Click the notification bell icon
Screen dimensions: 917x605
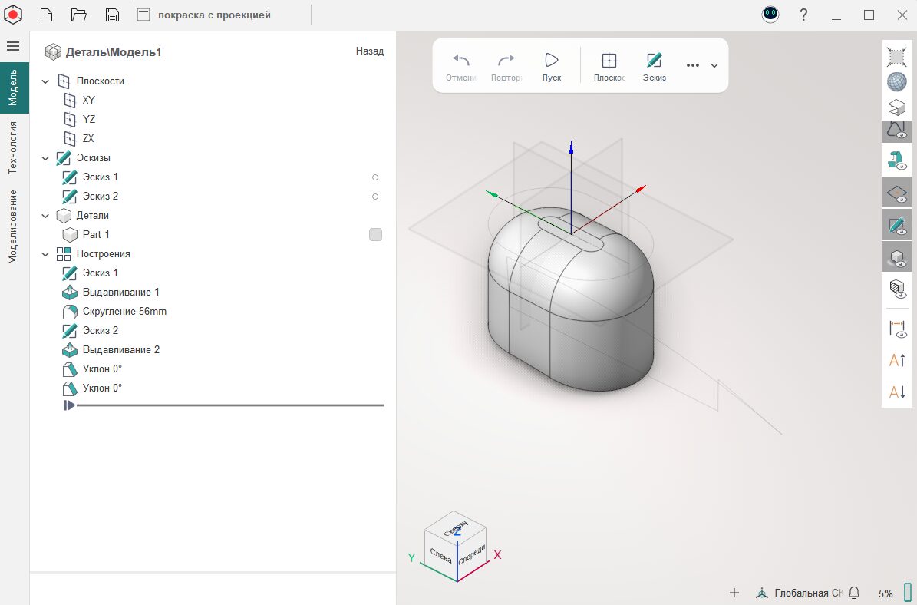[x=853, y=593]
